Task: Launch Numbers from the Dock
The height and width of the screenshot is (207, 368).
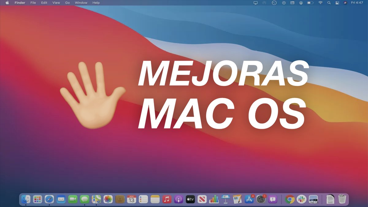Action: click(x=214, y=199)
